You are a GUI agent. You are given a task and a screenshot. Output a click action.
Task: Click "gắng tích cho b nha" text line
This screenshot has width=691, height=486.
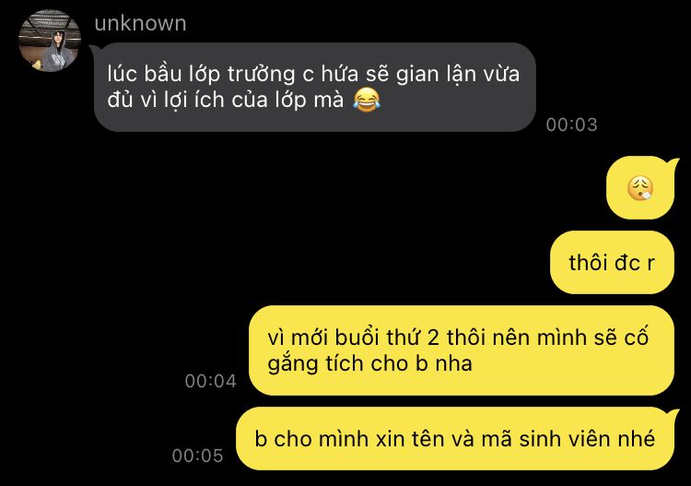click(x=369, y=364)
